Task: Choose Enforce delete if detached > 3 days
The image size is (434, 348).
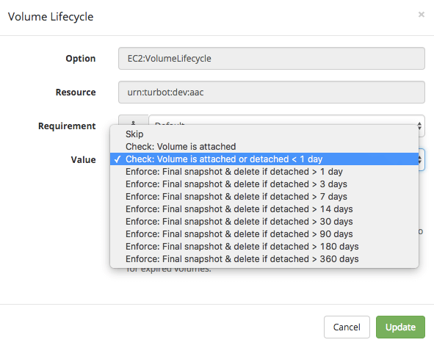Action: tap(264, 184)
